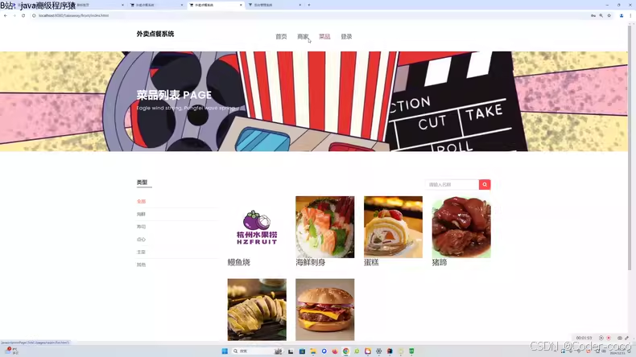Image resolution: width=636 pixels, height=357 pixels.
Task: Open the IntelliJ-style dark icon in taskbar
Action: [390, 351]
